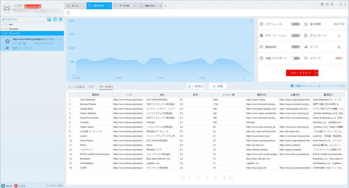This screenshot has height=188, width=349.
Task: Click the new task plus icon
Action: coord(55,19)
